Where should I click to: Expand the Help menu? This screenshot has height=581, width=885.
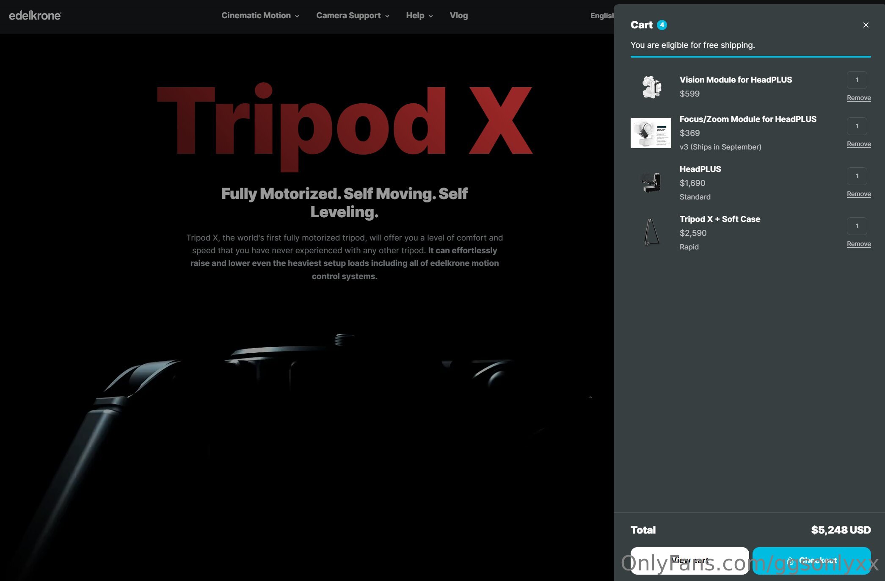click(x=419, y=16)
